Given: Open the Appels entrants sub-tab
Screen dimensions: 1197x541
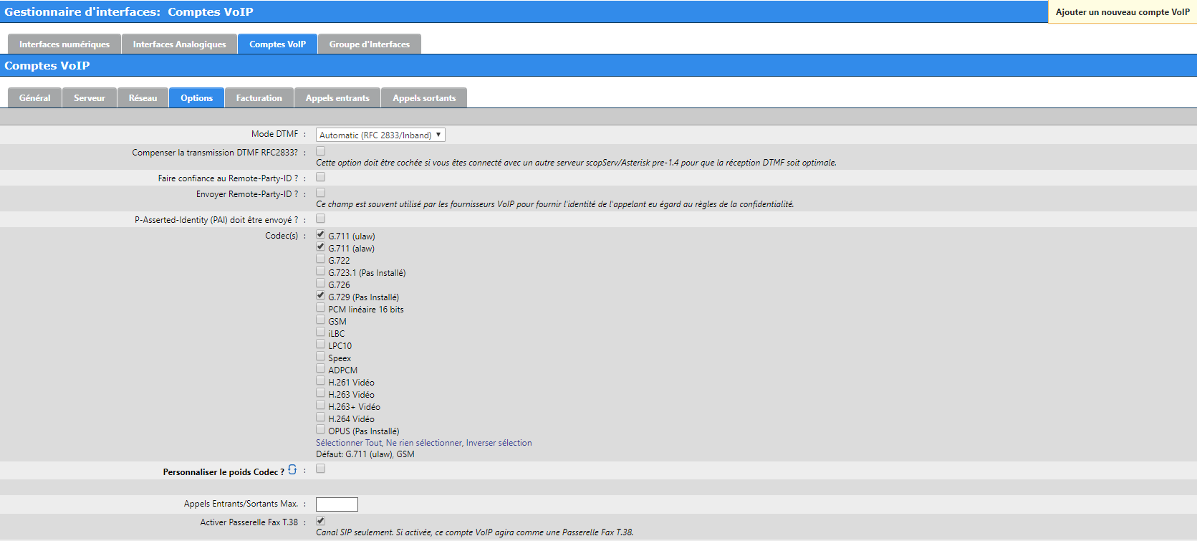Looking at the screenshot, I should [337, 98].
